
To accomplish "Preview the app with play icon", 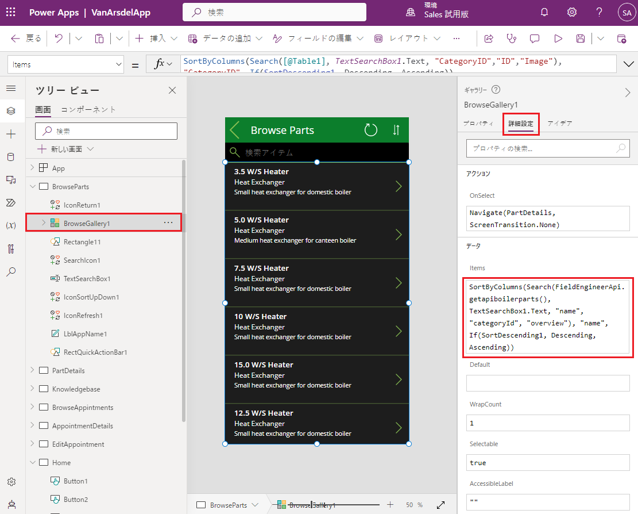I will click(x=558, y=39).
